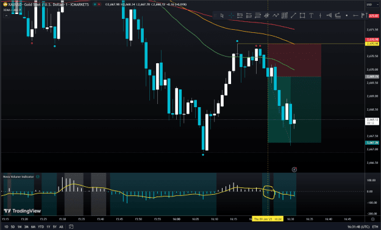Viewport: 381px width, 230px height.
Task: Set range to 3M
Action: tap(26, 227)
